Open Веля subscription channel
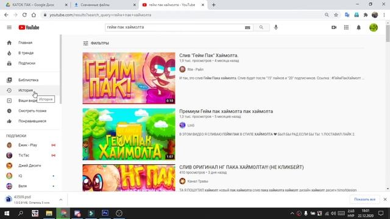 [30, 186]
